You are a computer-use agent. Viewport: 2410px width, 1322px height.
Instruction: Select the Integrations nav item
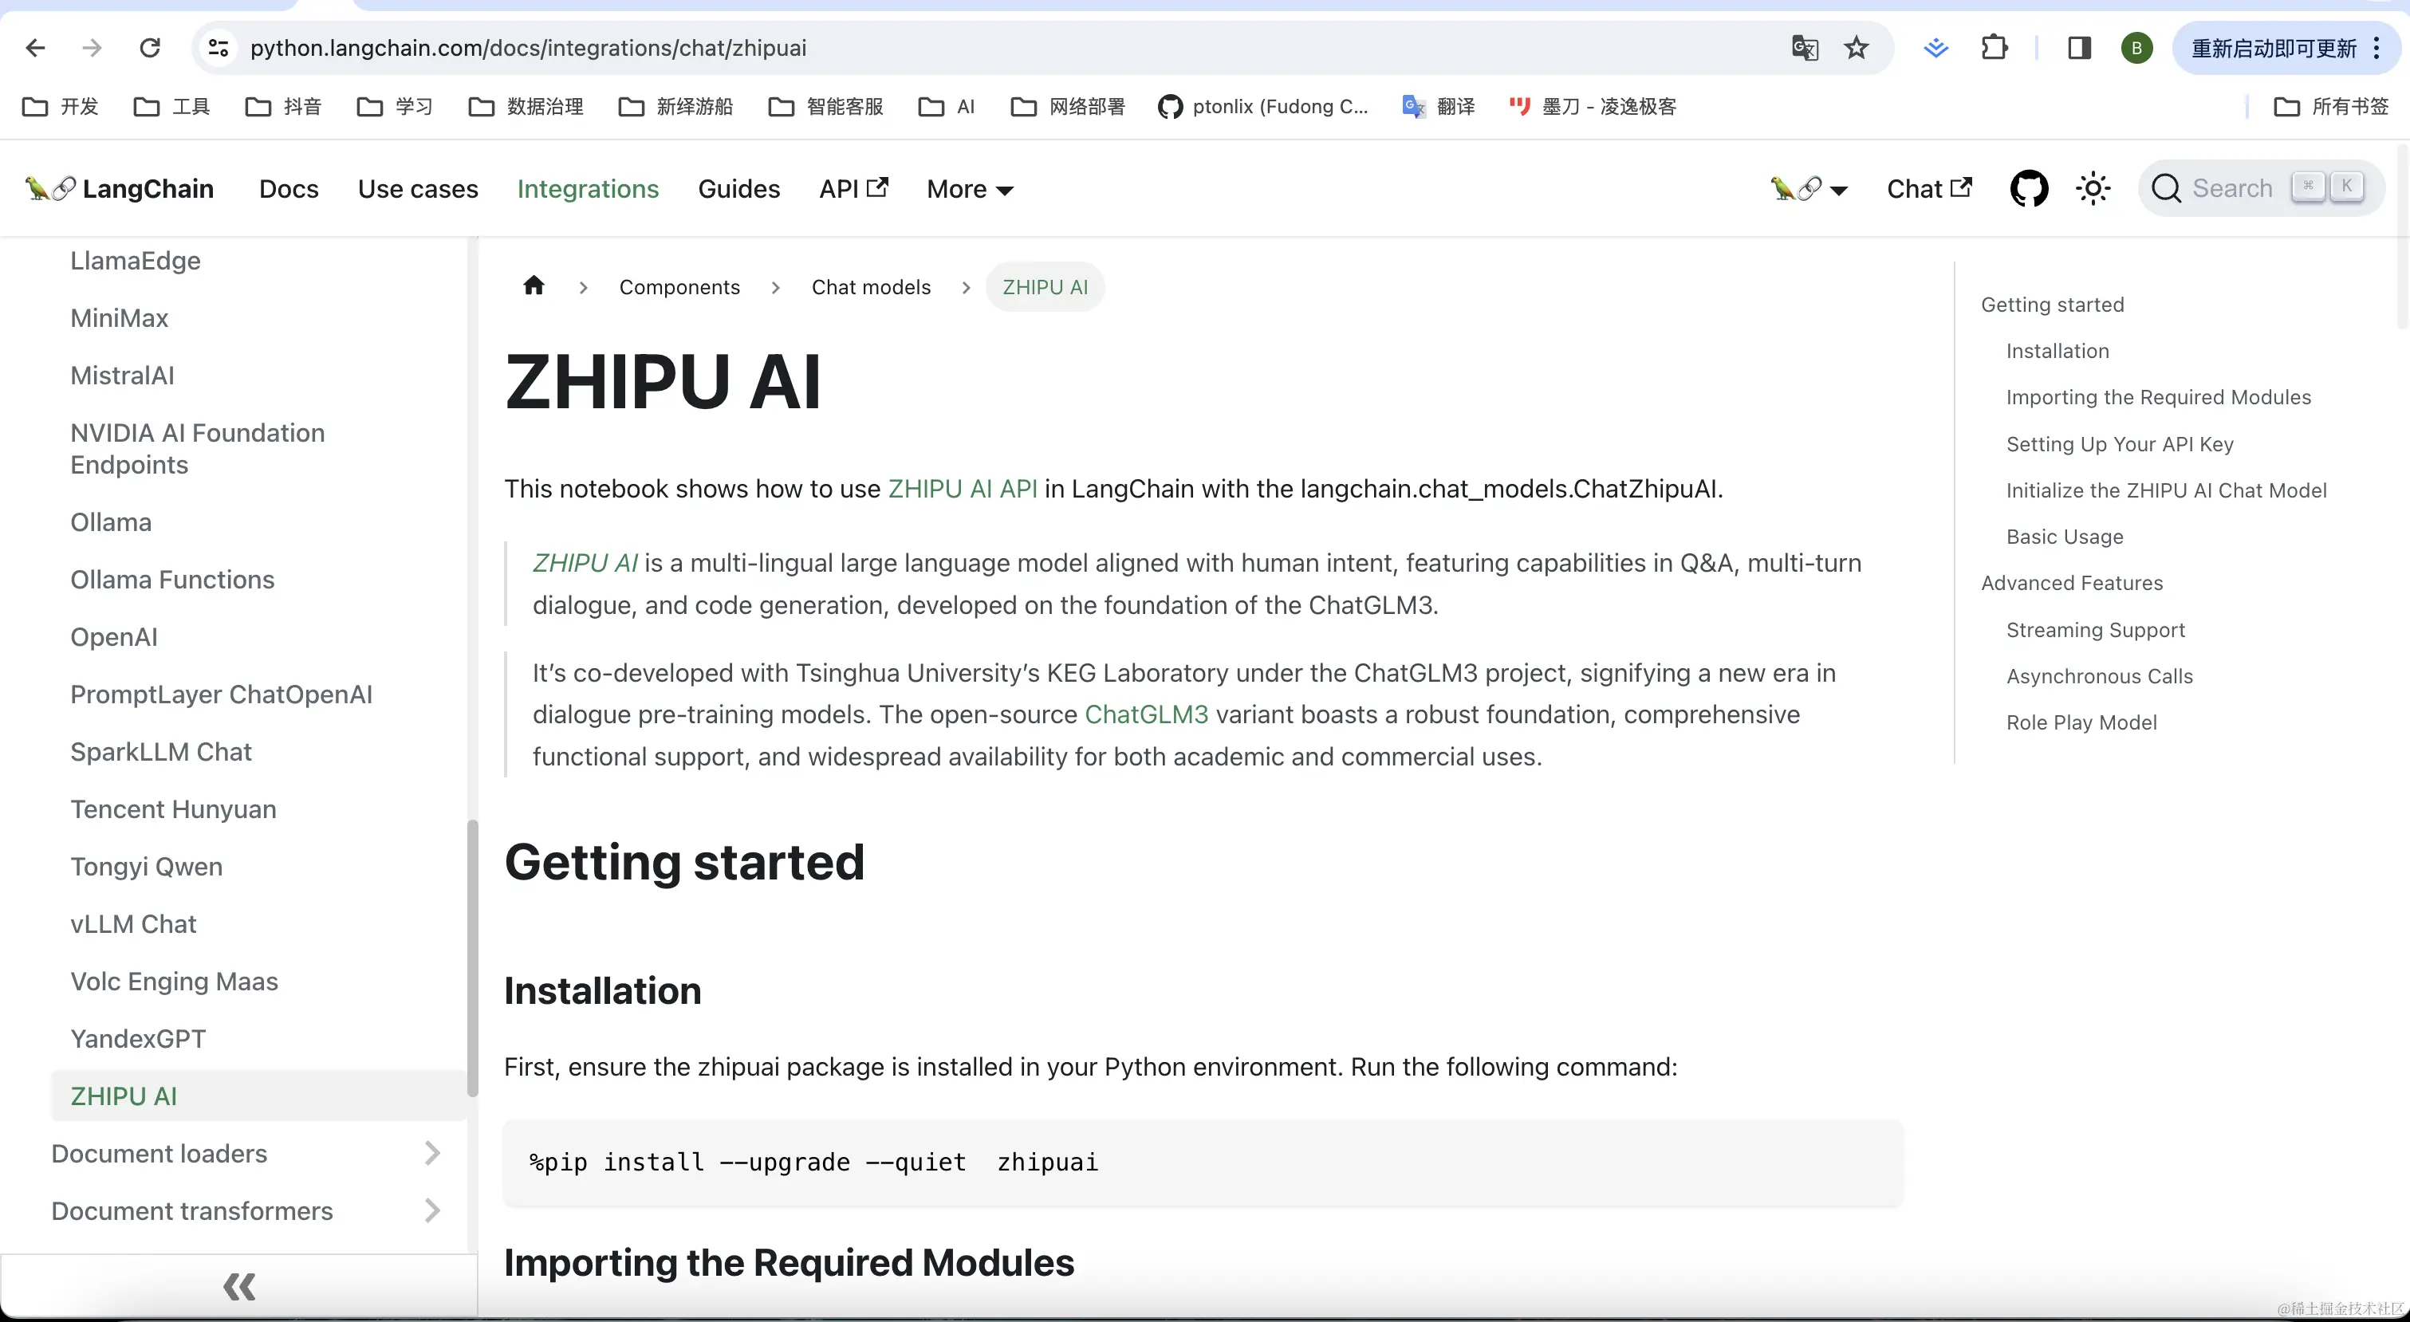point(589,189)
